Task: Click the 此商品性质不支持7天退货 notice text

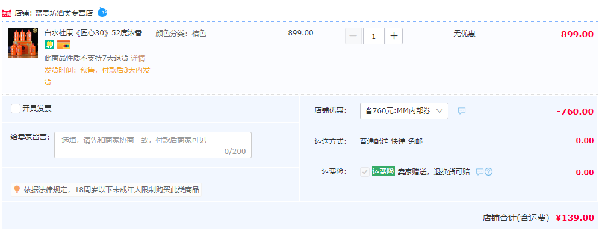Action: pyautogui.click(x=87, y=58)
